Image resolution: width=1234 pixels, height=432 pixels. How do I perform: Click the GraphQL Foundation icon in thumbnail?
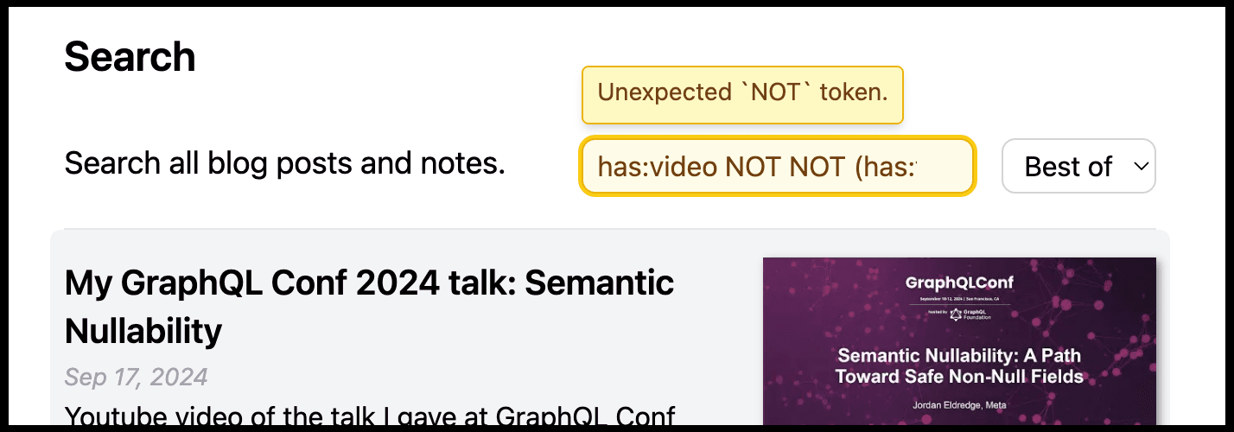[x=956, y=314]
